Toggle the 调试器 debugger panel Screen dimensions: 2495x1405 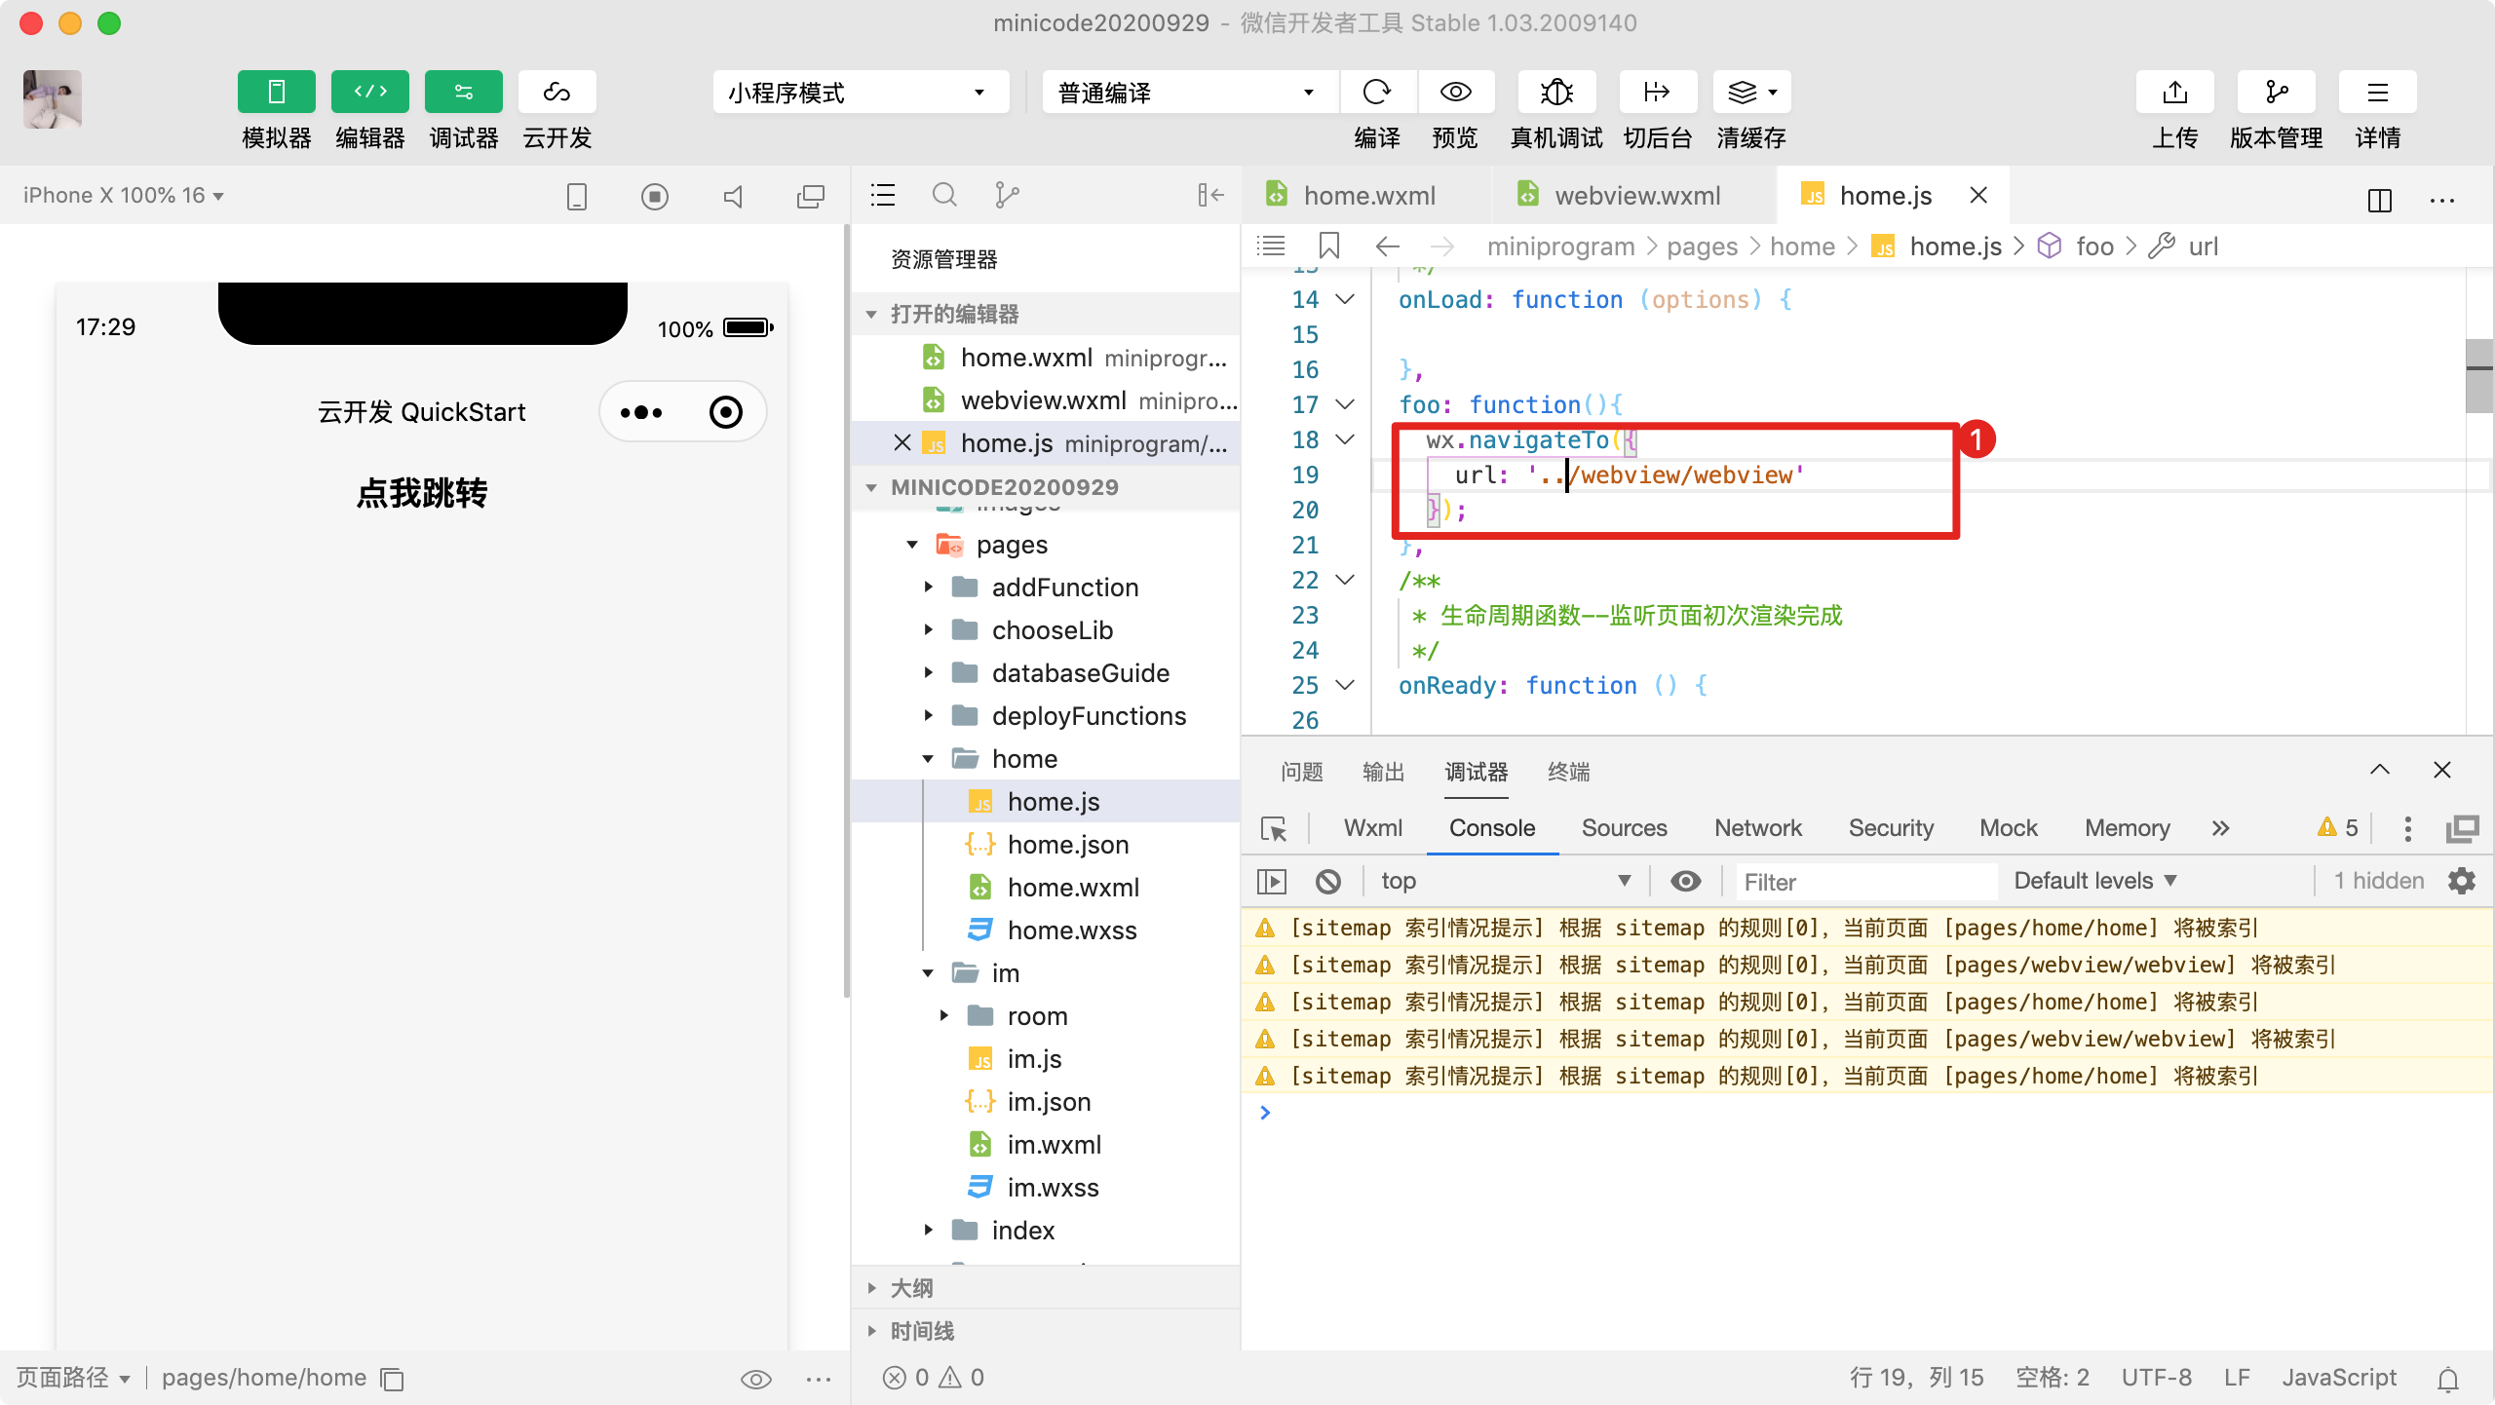point(463,93)
